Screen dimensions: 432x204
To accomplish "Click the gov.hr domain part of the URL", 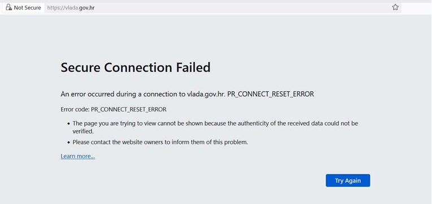I will point(87,8).
